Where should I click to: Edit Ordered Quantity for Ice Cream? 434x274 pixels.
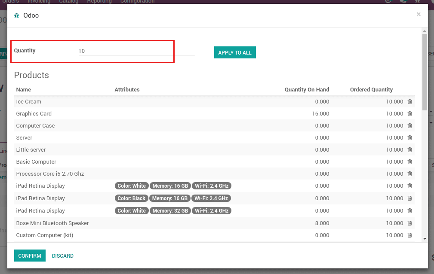pyautogui.click(x=394, y=102)
